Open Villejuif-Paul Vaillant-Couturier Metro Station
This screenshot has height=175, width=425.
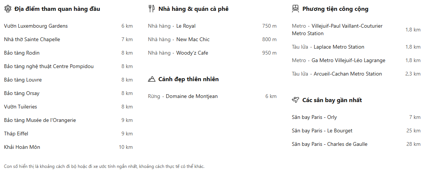[347, 26]
